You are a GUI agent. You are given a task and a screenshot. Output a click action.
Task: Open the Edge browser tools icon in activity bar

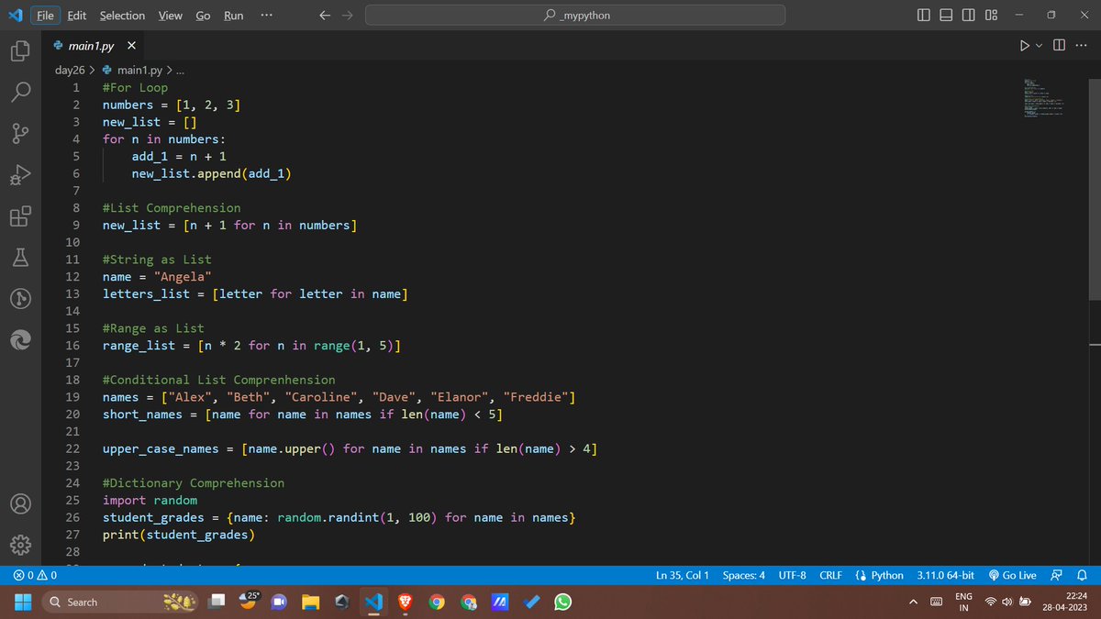tap(21, 340)
